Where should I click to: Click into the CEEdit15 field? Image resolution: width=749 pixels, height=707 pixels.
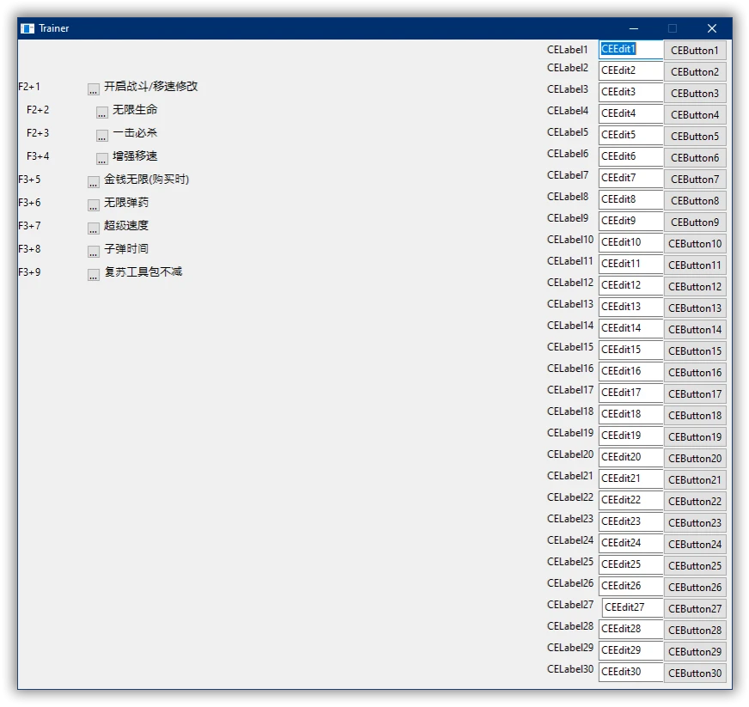pos(631,350)
